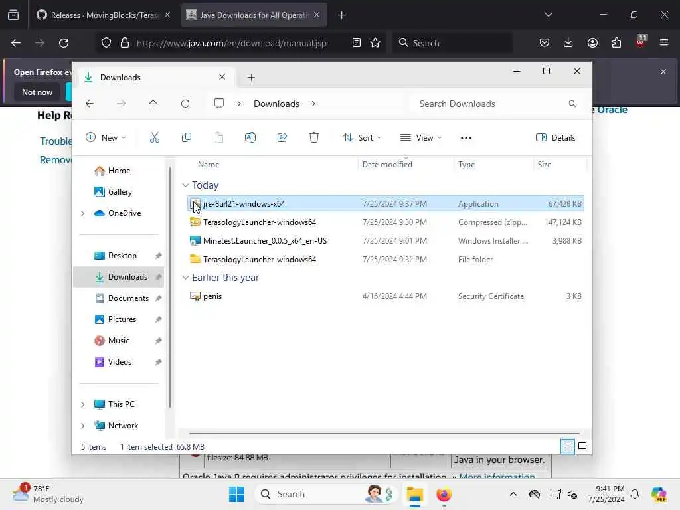The image size is (680, 510).
Task: Select the Downloads tab in File Explorer
Action: [156, 77]
